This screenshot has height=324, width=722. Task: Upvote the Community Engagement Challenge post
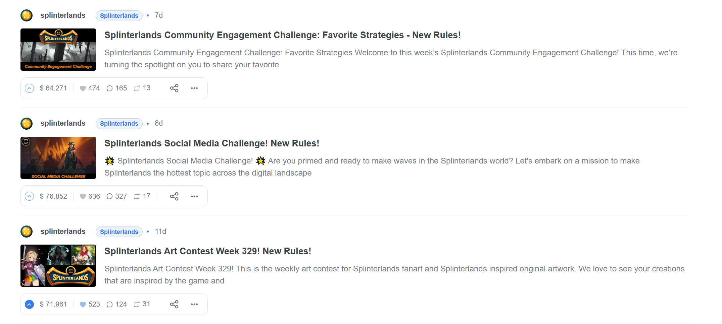(30, 88)
